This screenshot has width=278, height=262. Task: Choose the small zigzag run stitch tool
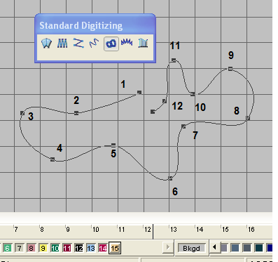(95, 44)
